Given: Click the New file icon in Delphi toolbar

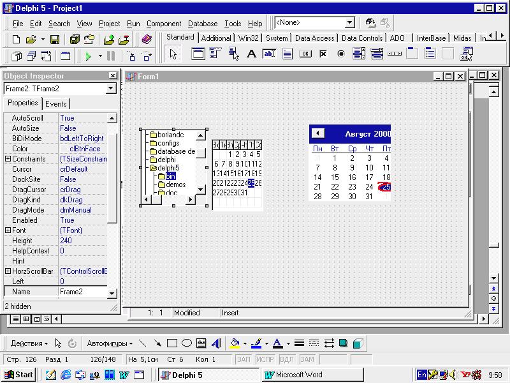Looking at the screenshot, I should pyautogui.click(x=16, y=40).
